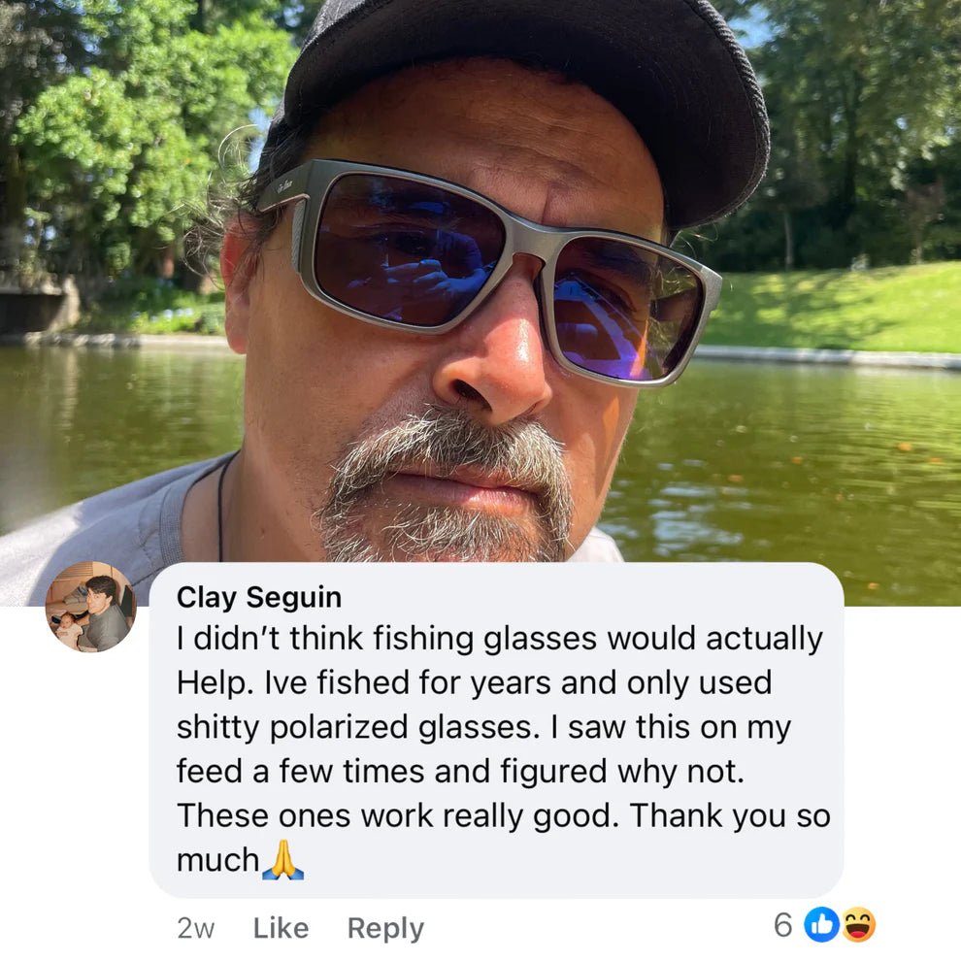
Task: Open Clay Seguin's profile picture
Action: coord(90,607)
